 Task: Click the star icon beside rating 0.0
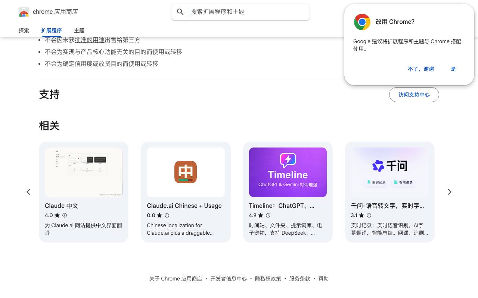click(x=159, y=215)
